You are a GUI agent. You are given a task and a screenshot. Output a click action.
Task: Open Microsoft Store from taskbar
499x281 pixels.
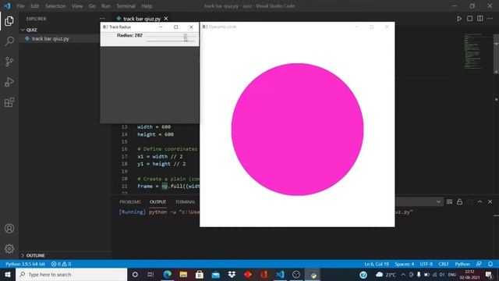(x=200, y=274)
